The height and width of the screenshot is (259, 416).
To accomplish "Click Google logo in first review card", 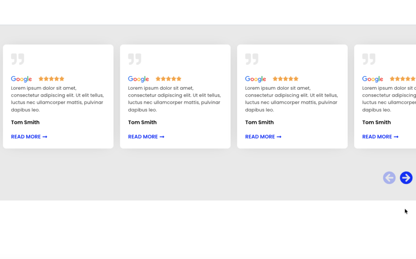I will (x=22, y=79).
